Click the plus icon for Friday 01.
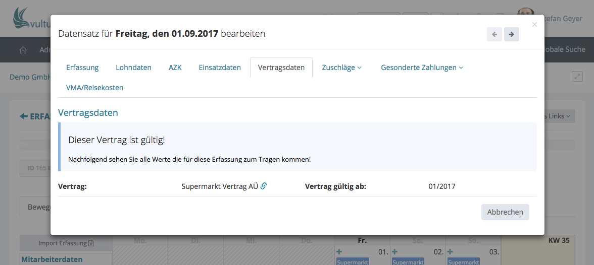Viewport: 594px width, 265px height. pos(339,252)
